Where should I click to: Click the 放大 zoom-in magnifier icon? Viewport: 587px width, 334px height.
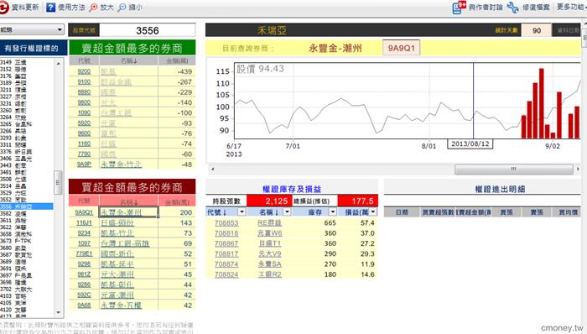click(x=94, y=8)
